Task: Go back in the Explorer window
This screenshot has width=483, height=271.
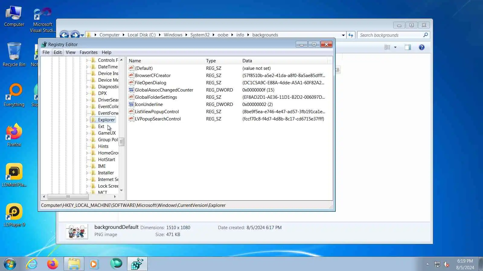Action: (x=64, y=35)
